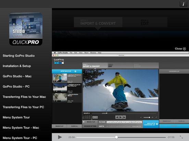Select GoPro Studio - PC chapter
The height and width of the screenshot is (141, 189).
click(16, 87)
